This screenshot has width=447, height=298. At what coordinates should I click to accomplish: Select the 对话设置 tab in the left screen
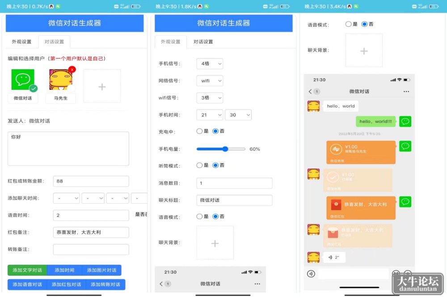54,42
